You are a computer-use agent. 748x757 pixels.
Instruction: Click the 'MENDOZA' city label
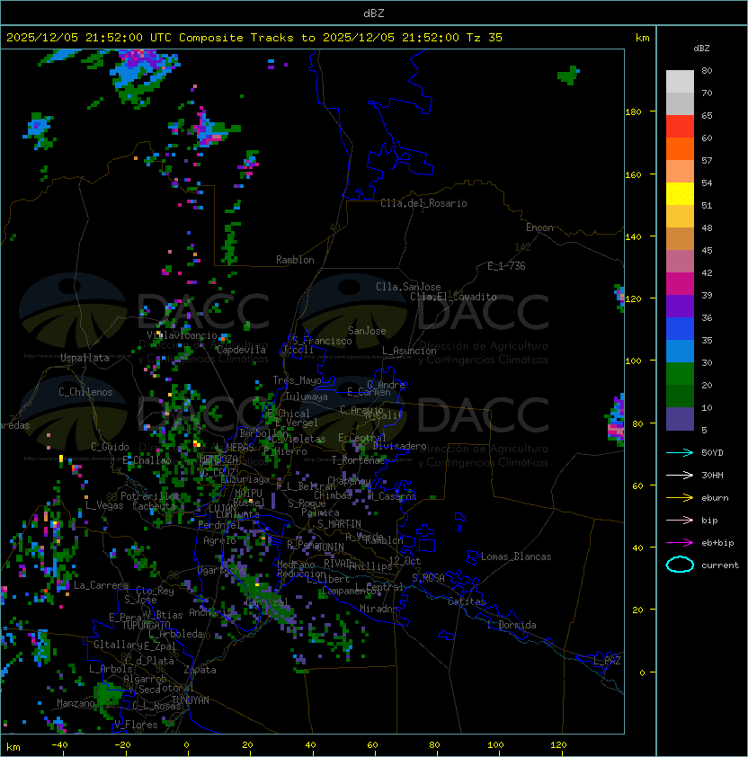point(218,459)
